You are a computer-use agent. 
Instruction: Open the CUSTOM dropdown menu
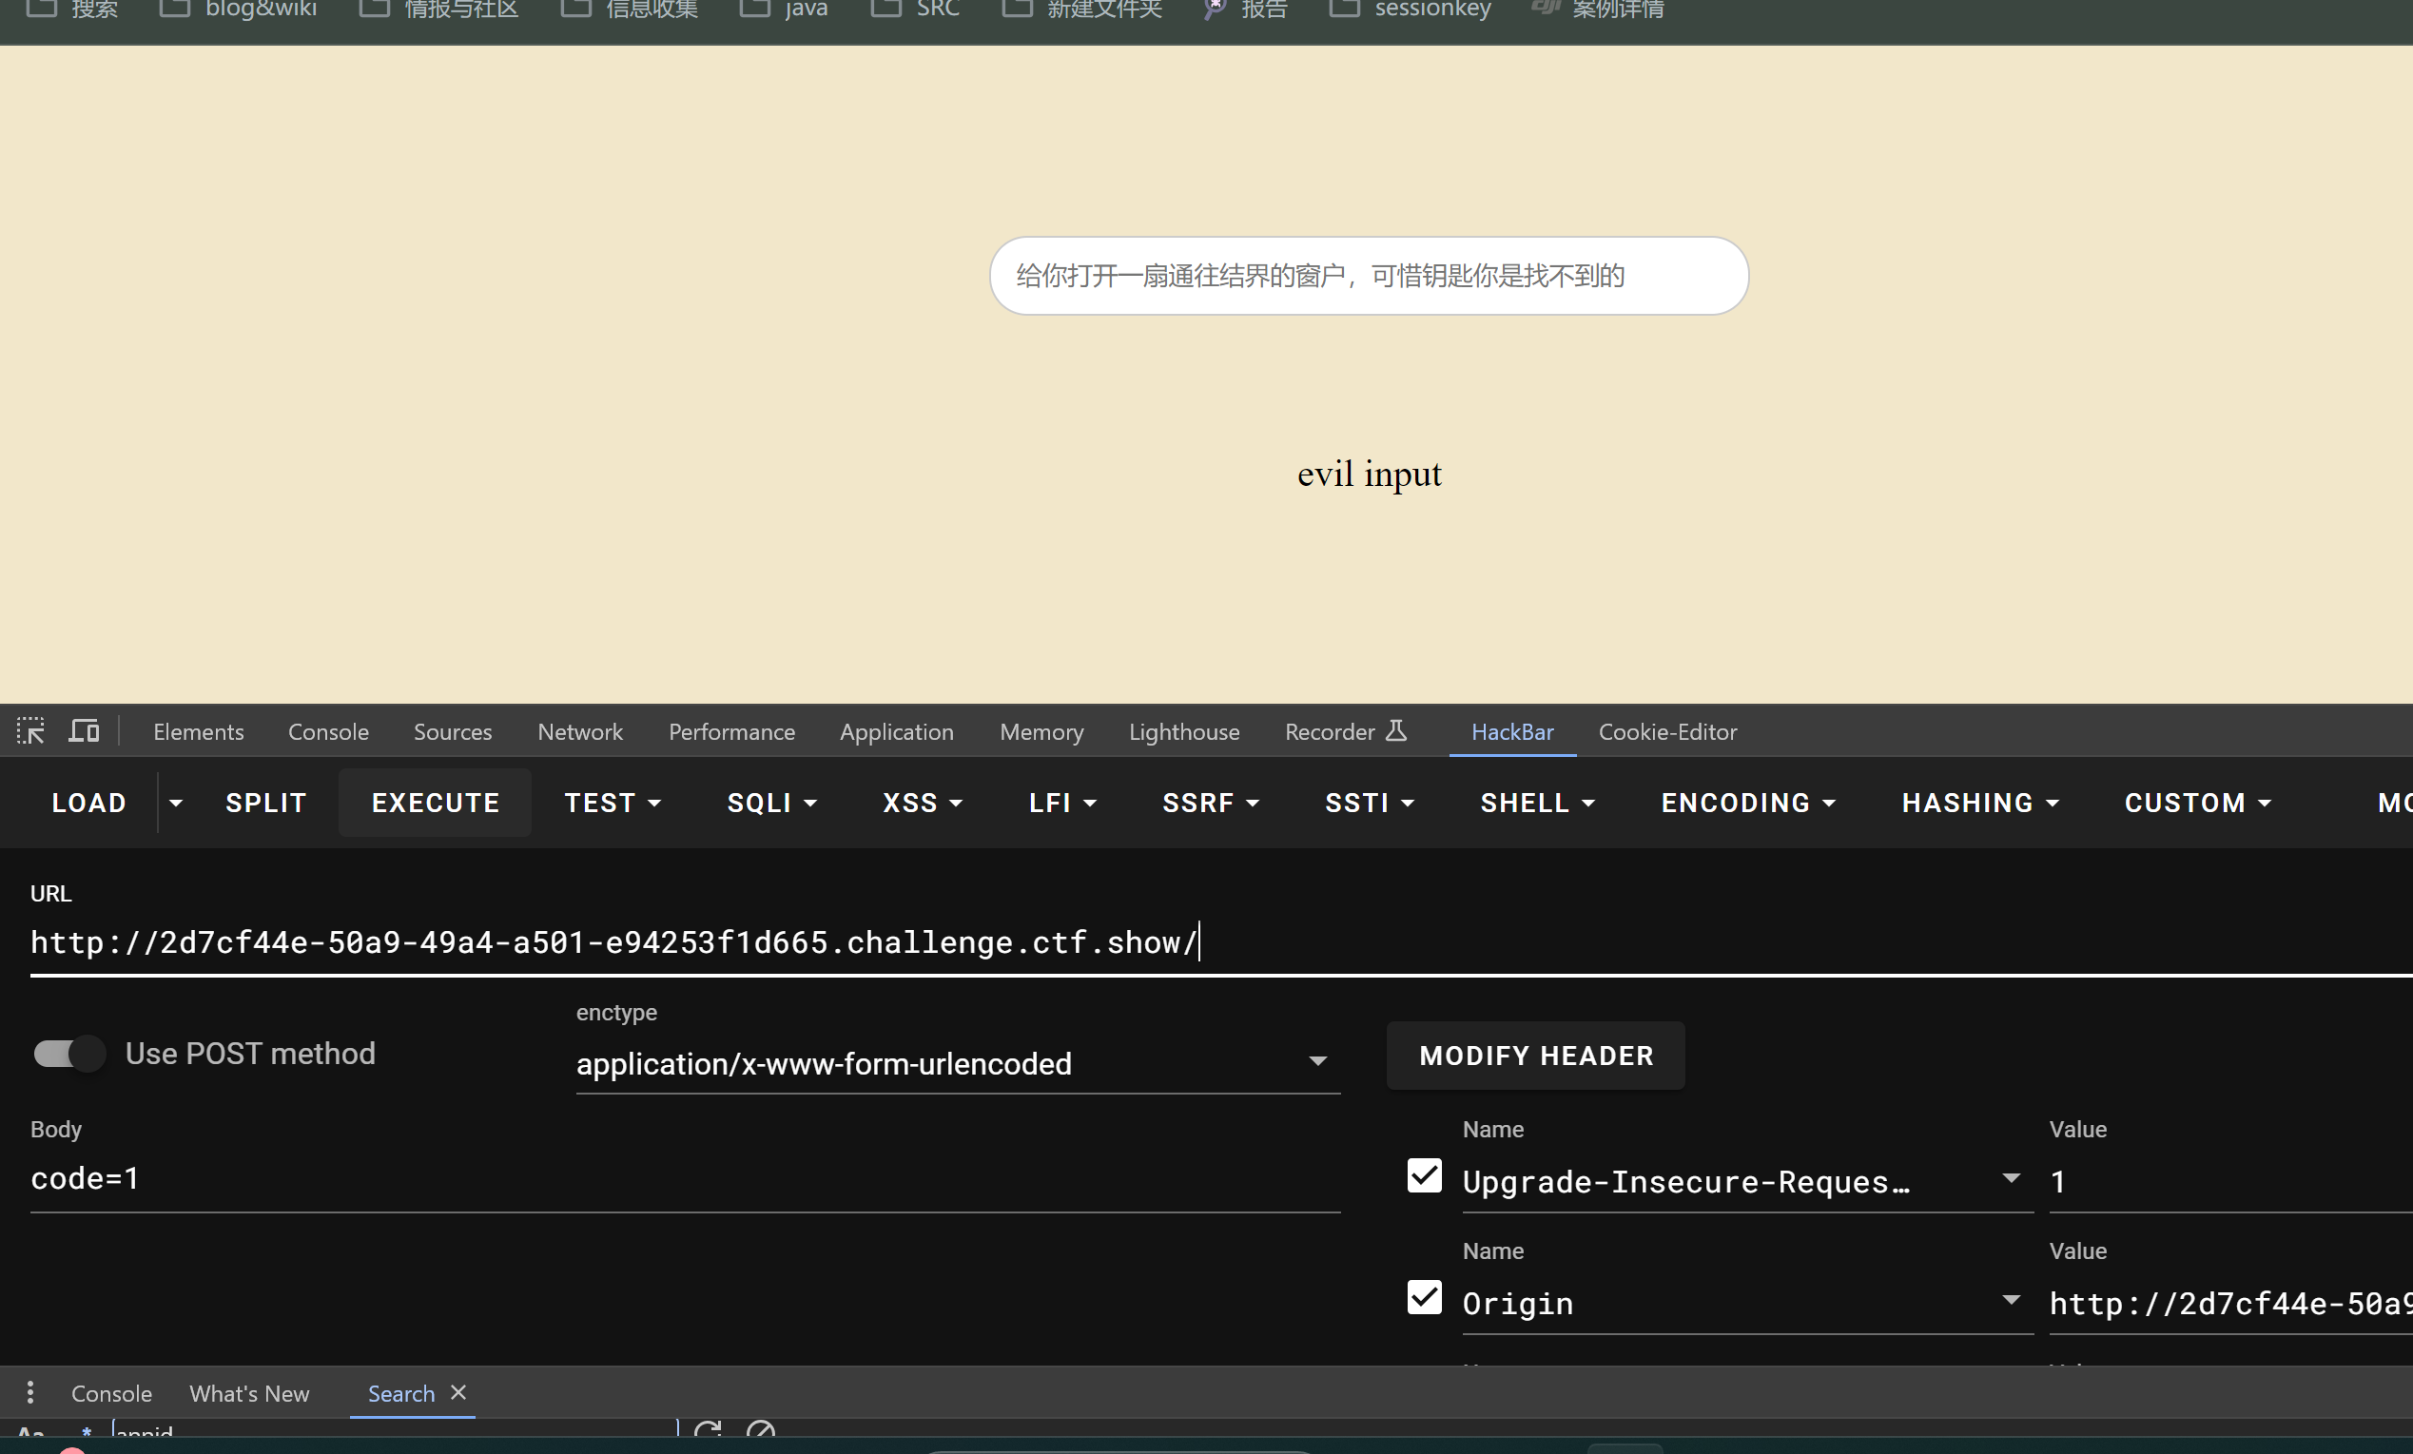coord(2197,803)
